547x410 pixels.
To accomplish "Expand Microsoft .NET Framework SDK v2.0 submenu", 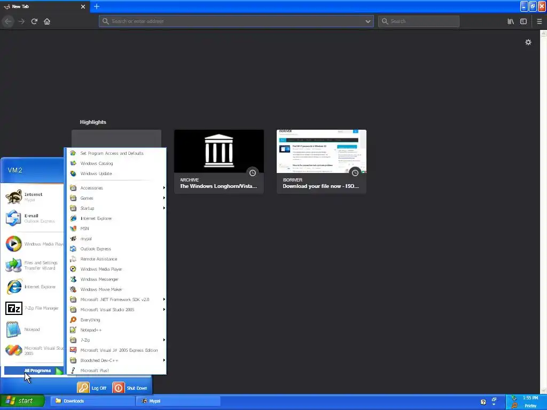I will [x=116, y=299].
